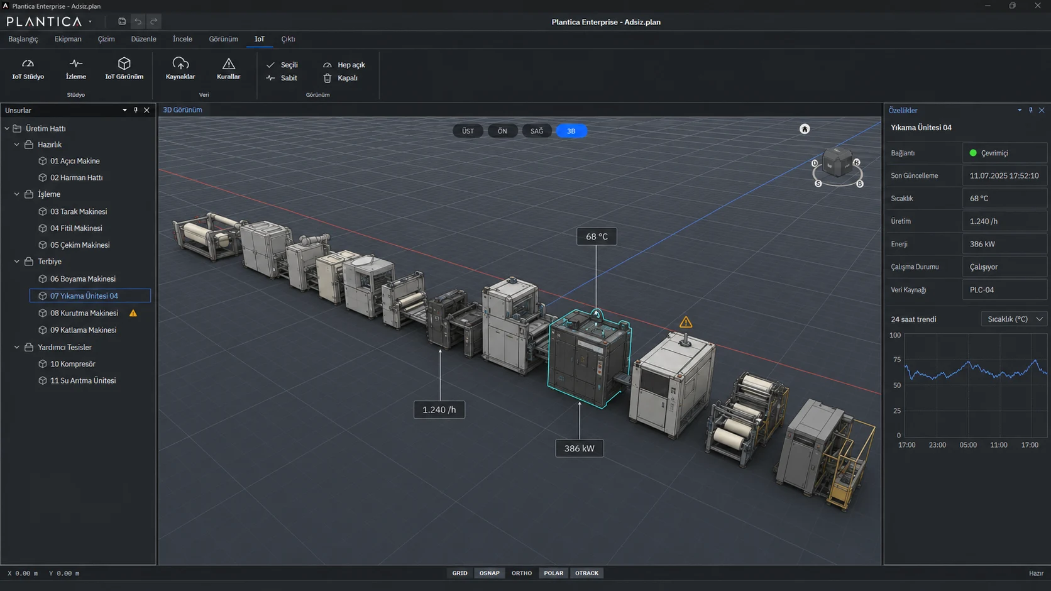Open Unsurlar panel options dropdown arrow
Image resolution: width=1051 pixels, height=591 pixels.
(x=124, y=110)
